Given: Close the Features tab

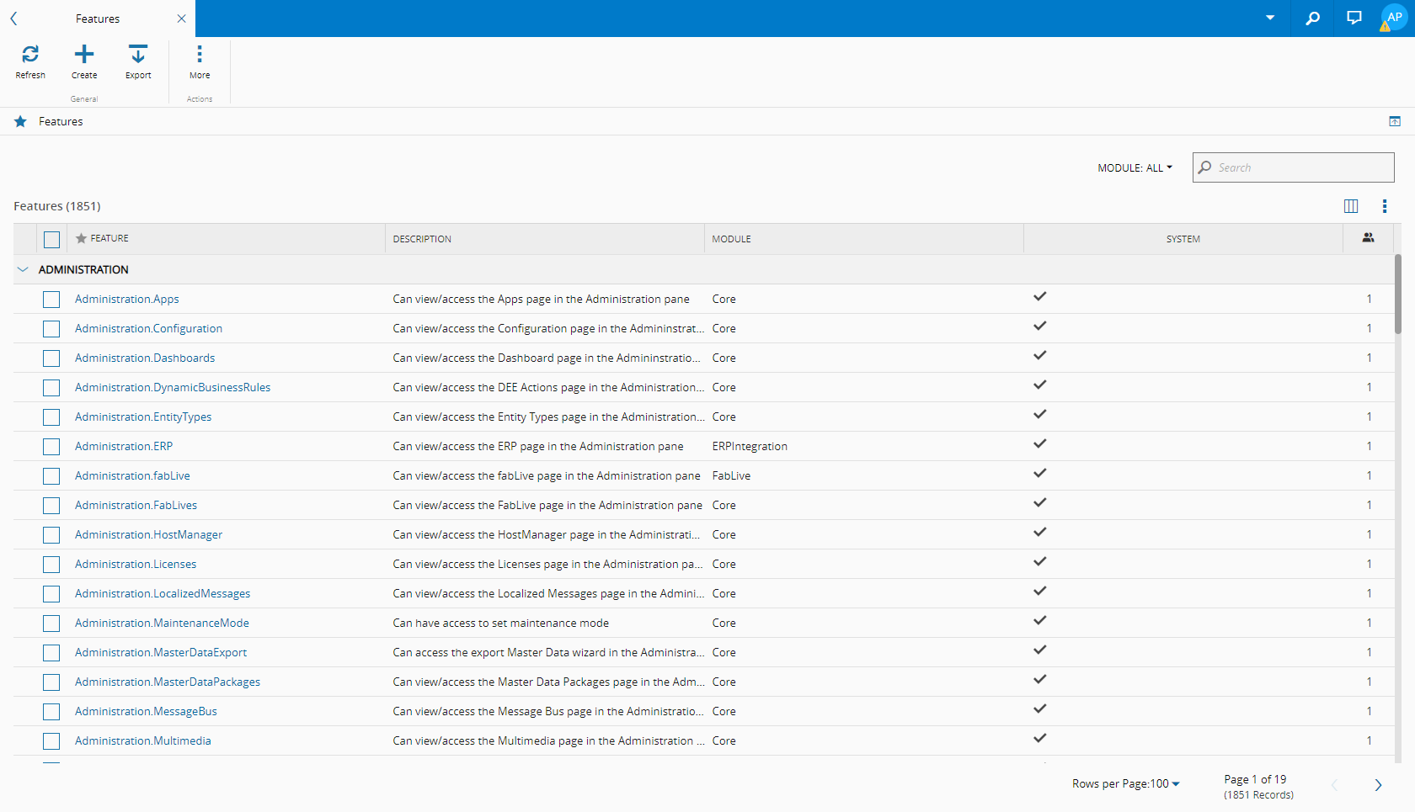Looking at the screenshot, I should (x=181, y=19).
